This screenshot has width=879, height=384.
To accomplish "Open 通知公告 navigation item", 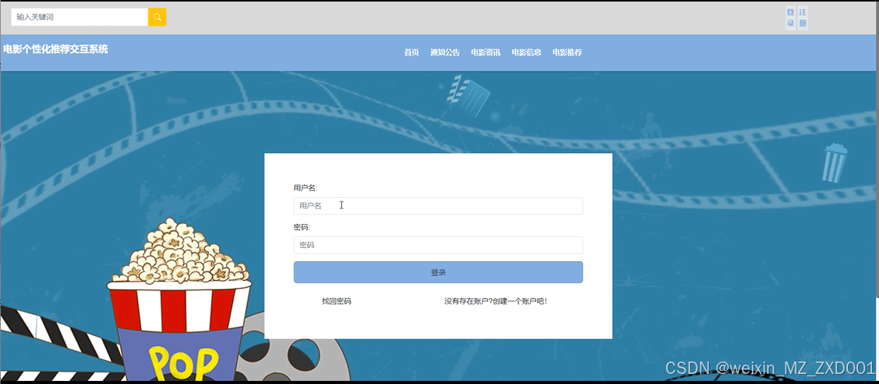I will point(445,53).
